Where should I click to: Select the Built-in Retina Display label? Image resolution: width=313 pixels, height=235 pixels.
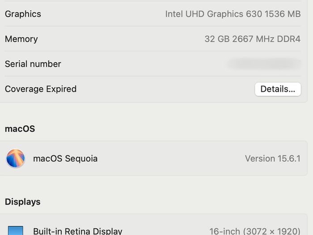click(x=78, y=231)
